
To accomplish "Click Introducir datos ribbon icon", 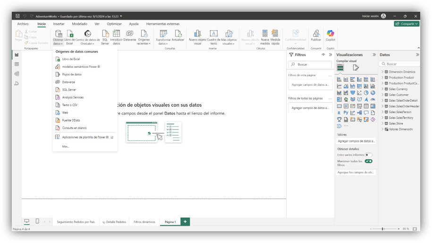I will click(116, 37).
